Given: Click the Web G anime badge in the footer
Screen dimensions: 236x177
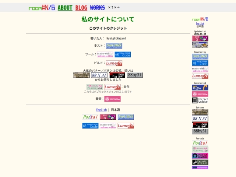Looking at the screenshot, I should (x=108, y=117).
